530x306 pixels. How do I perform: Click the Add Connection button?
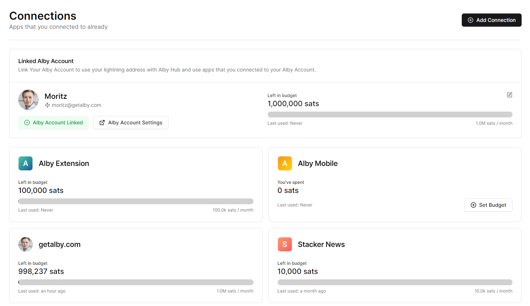tap(491, 20)
